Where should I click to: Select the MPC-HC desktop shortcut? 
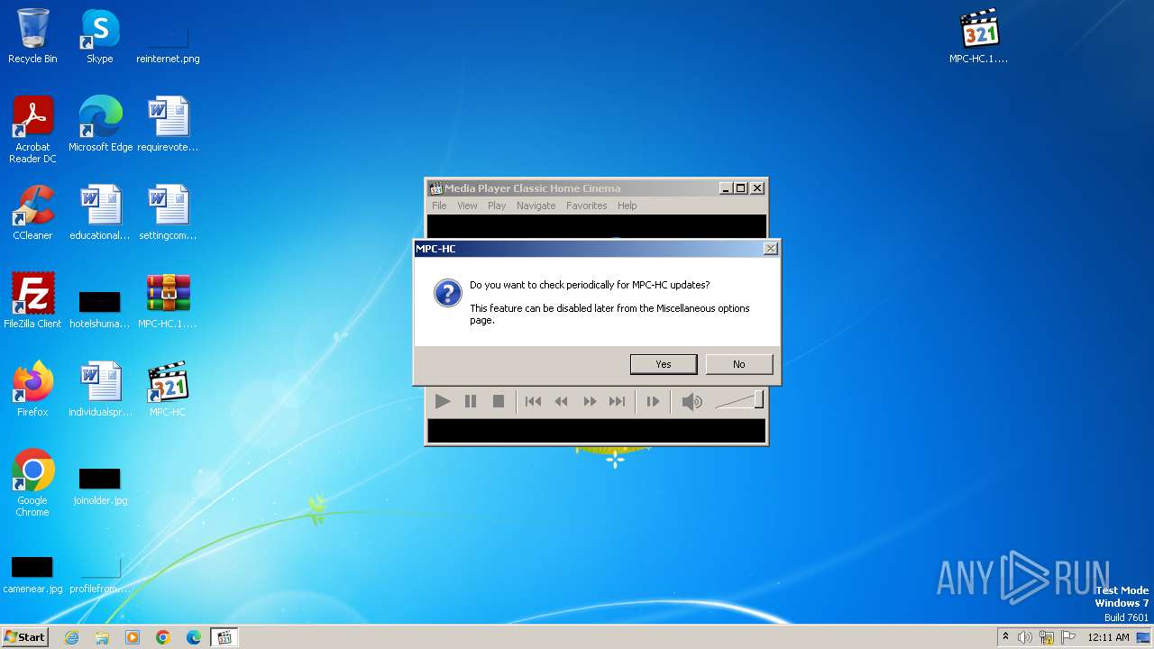pyautogui.click(x=168, y=389)
